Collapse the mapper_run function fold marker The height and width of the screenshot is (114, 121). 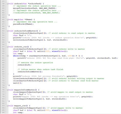8,106
